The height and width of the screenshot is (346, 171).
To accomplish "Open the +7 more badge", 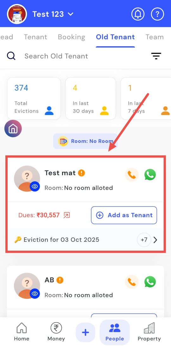I will (144, 240).
